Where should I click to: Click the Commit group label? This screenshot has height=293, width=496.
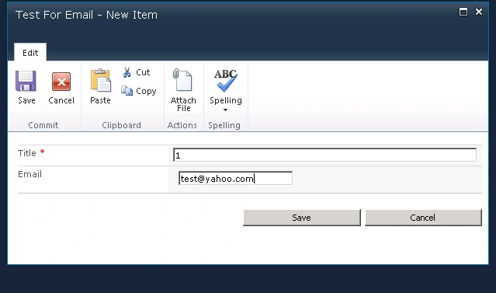tap(43, 125)
